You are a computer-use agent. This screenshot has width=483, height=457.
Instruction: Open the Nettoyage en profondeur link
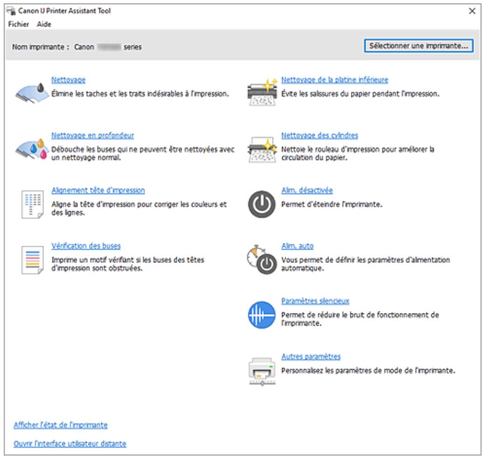tap(93, 136)
